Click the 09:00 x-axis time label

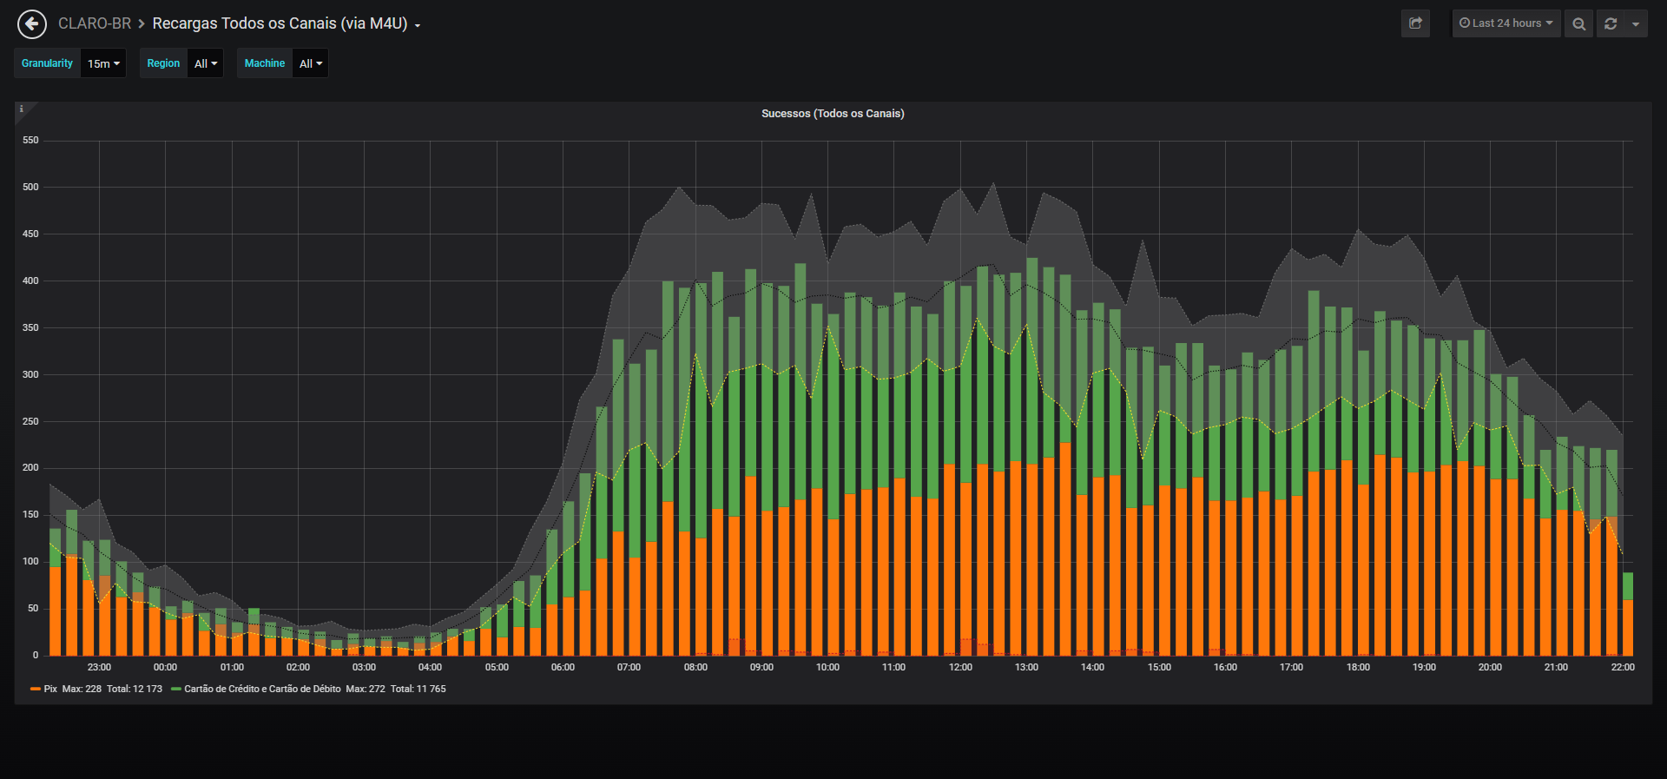[x=761, y=667]
